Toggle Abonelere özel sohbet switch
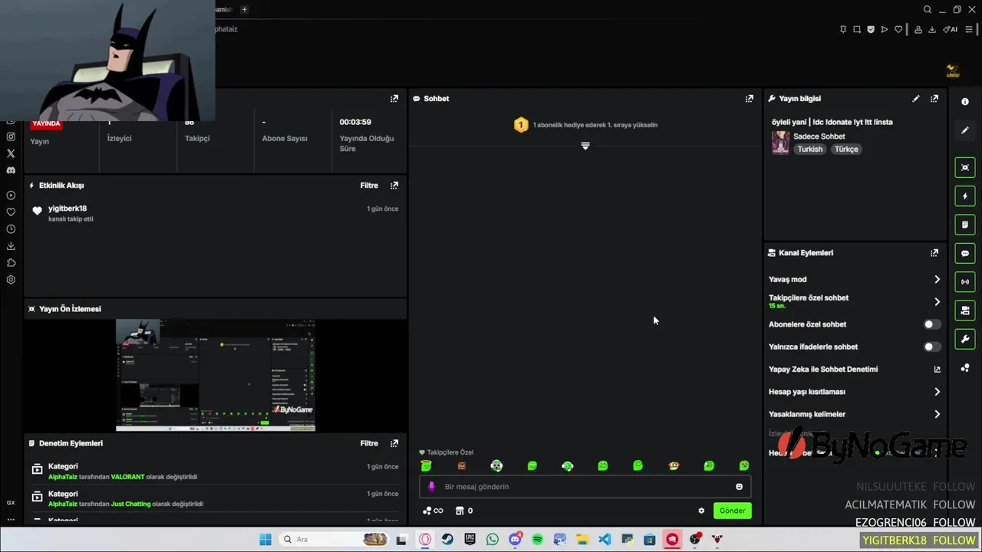Viewport: 982px width, 552px height. pos(932,324)
